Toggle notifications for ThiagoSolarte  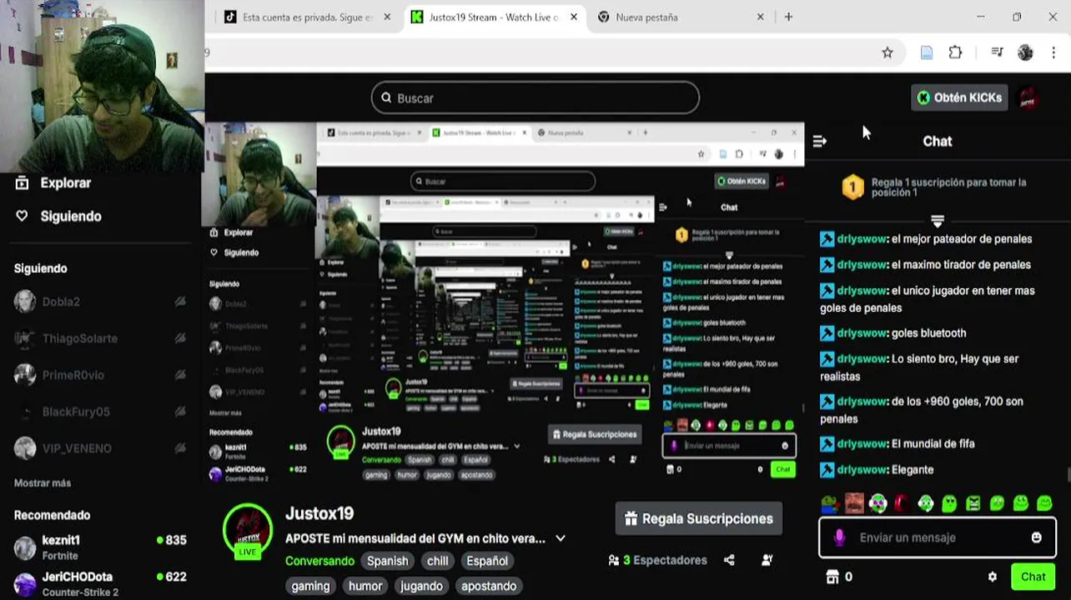click(x=180, y=338)
